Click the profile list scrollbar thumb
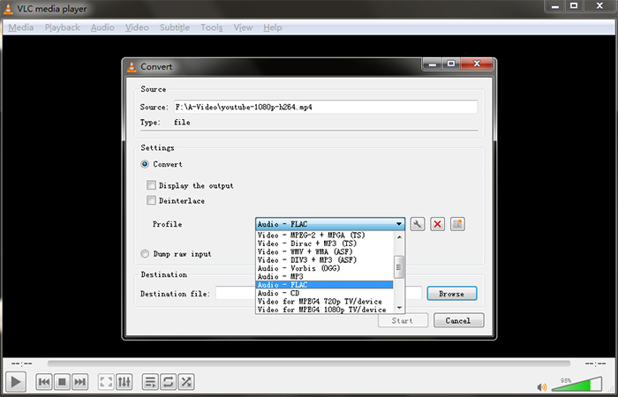The width and height of the screenshot is (618, 397). coord(399,267)
